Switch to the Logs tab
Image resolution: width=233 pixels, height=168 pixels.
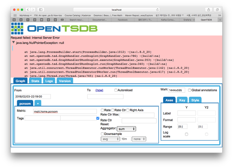[x=49, y=81]
